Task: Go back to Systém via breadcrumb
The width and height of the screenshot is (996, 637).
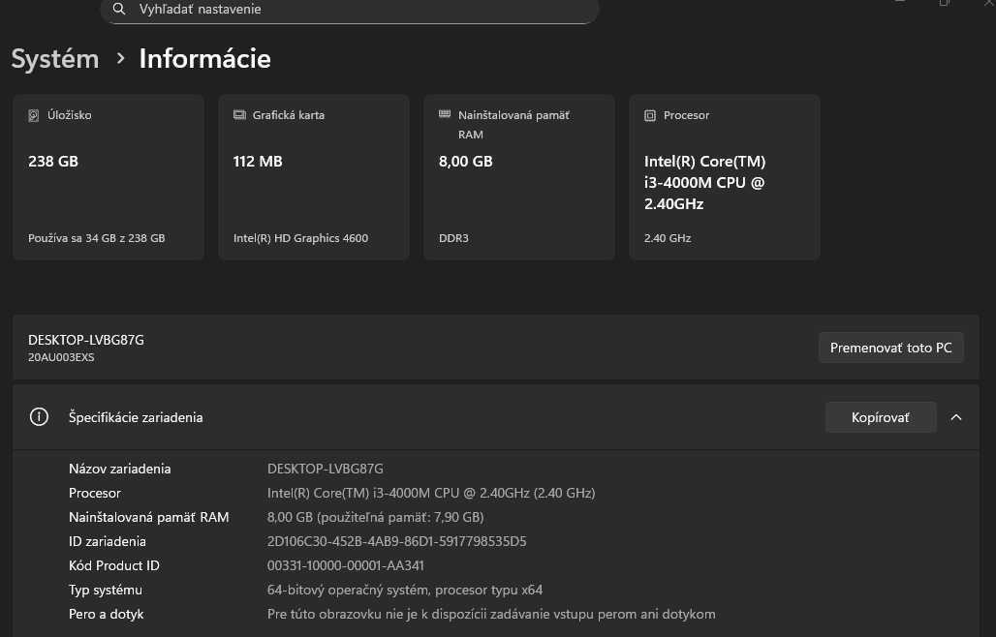Action: 55,59
